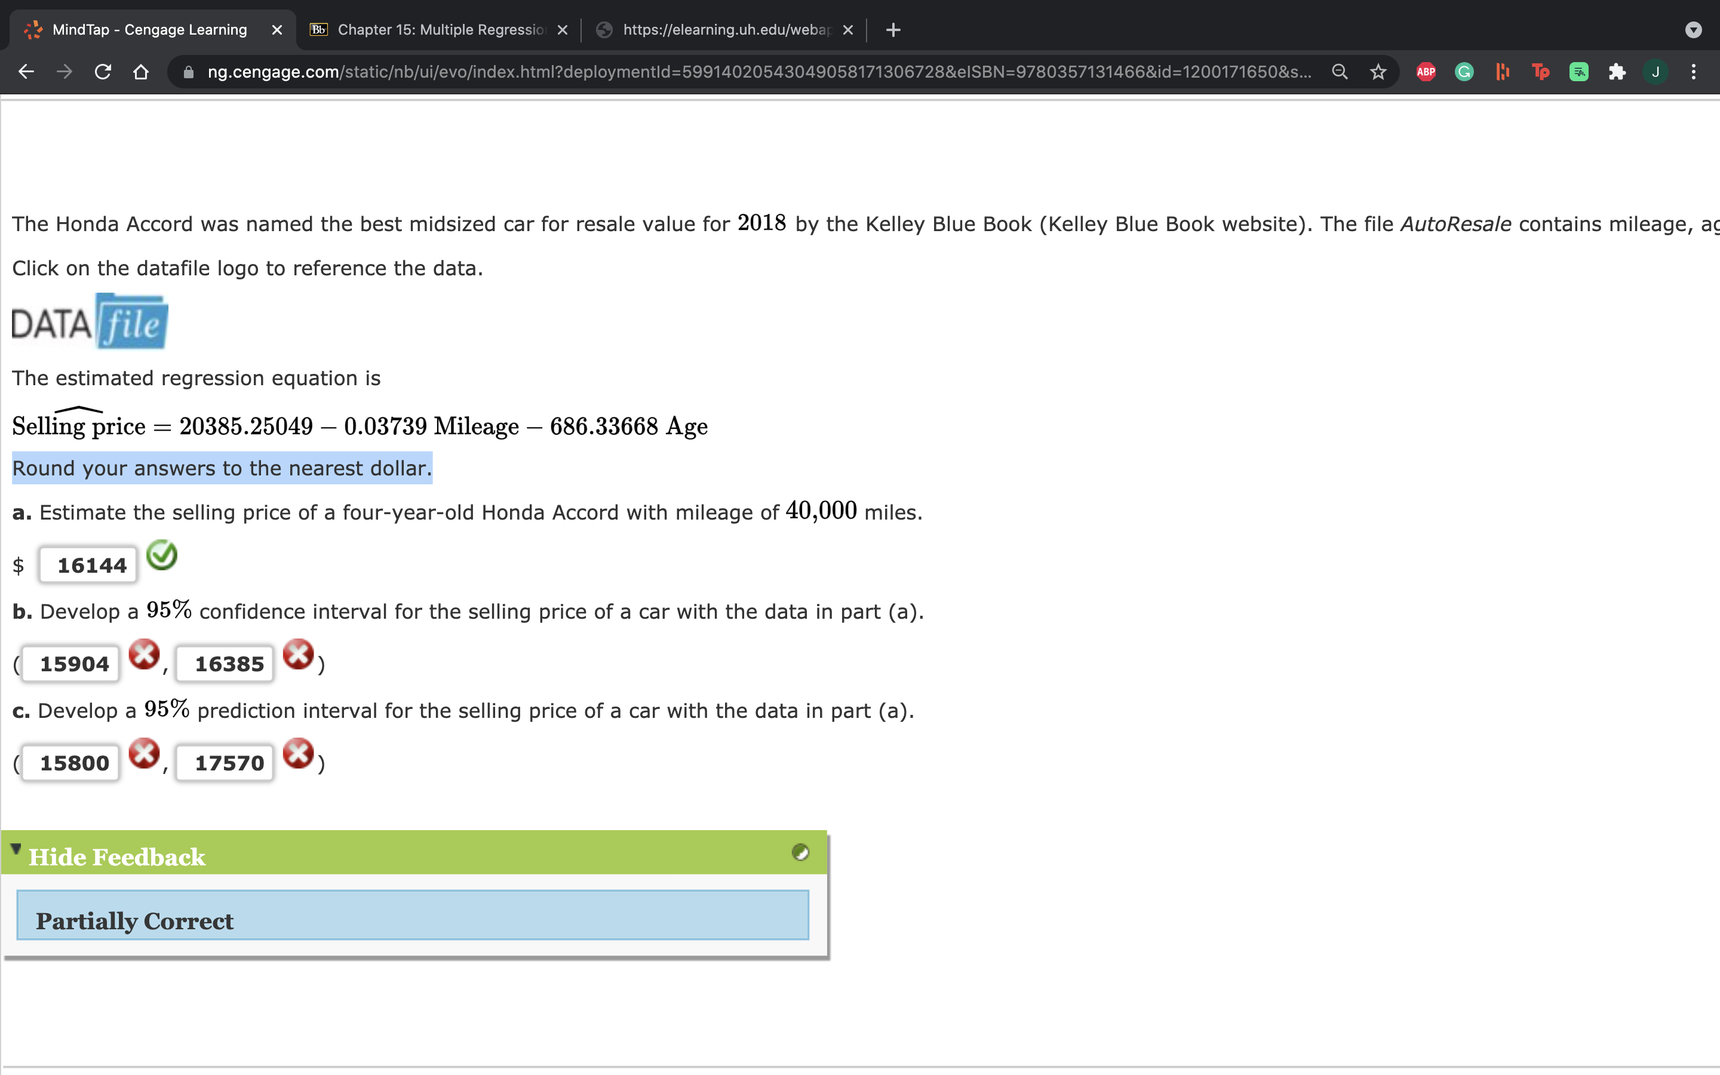Reload the current page

103,72
